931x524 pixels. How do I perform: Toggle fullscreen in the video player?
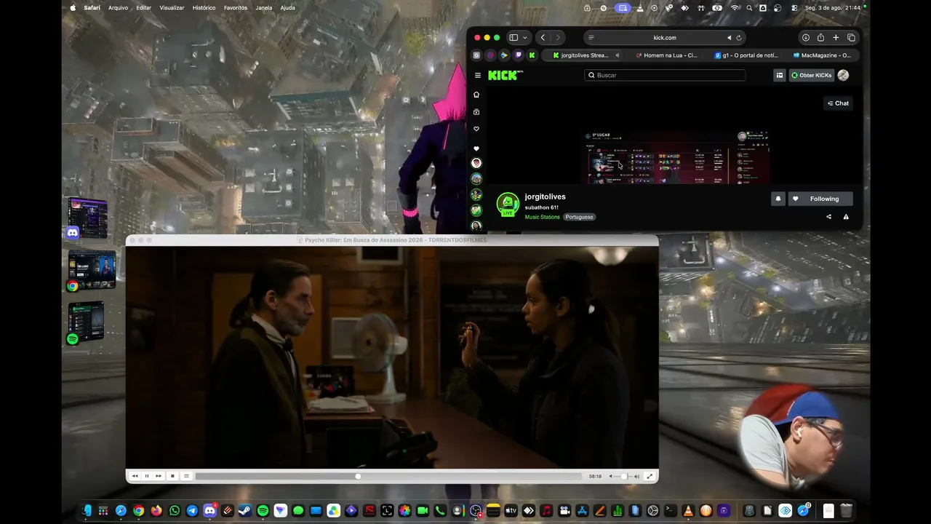point(650,476)
